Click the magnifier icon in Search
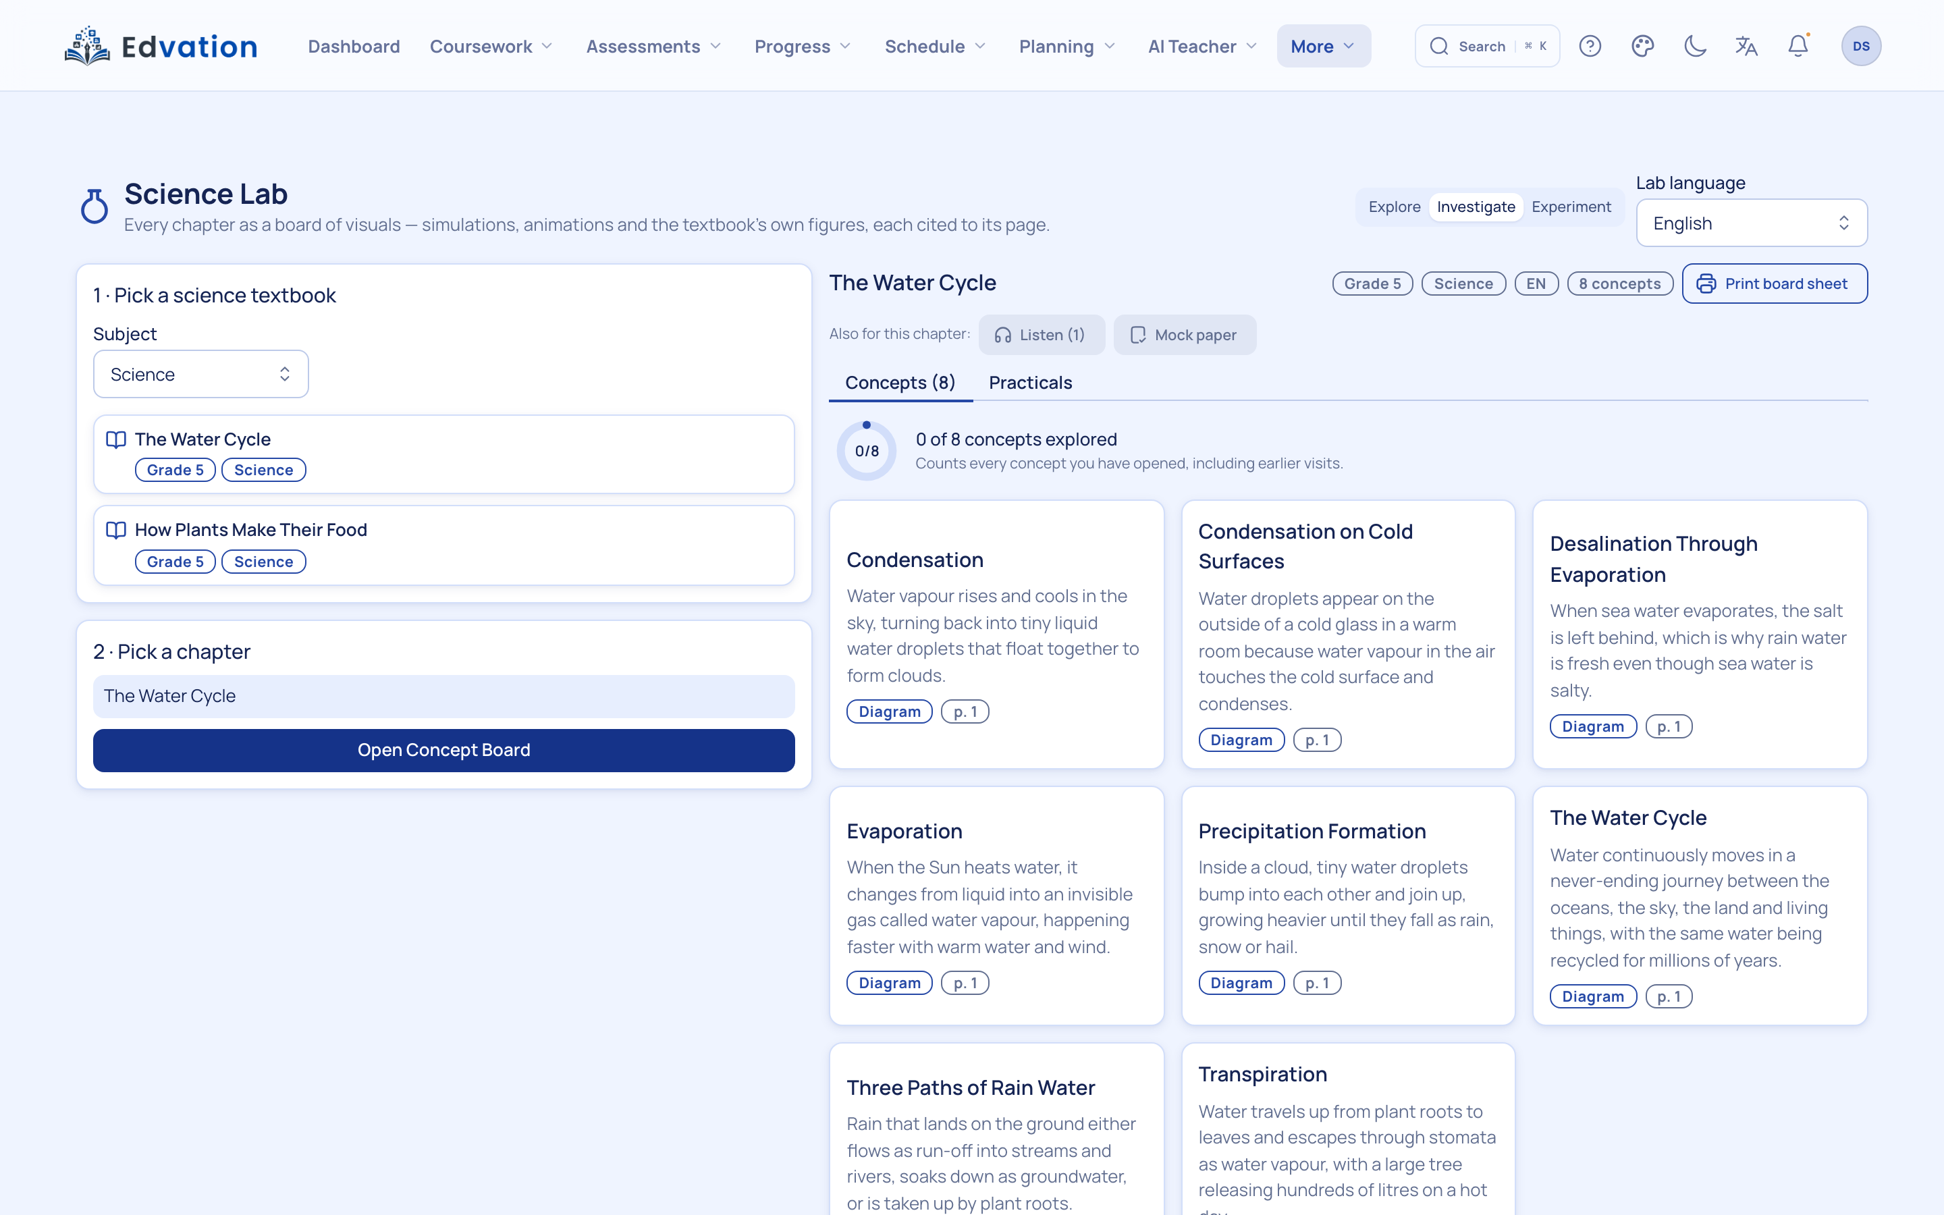Image resolution: width=1944 pixels, height=1215 pixels. (x=1438, y=46)
